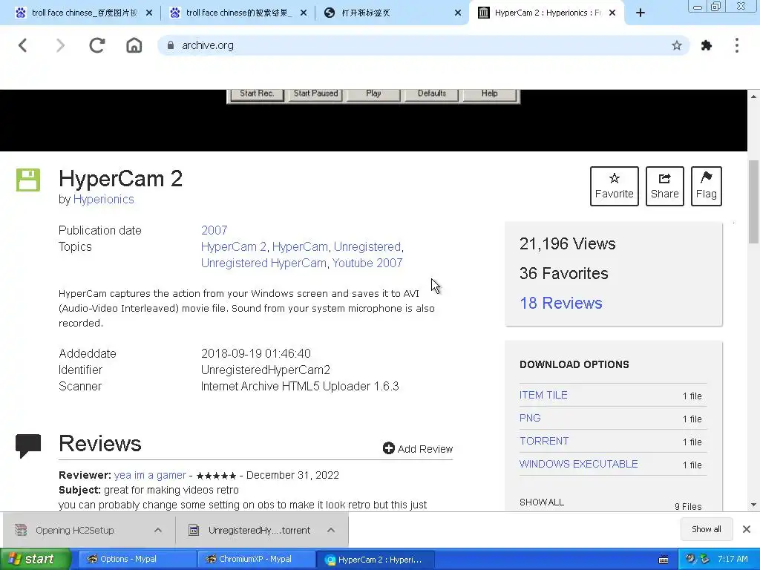The image size is (760, 570).
Task: Click Add Review plus icon
Action: click(x=389, y=448)
